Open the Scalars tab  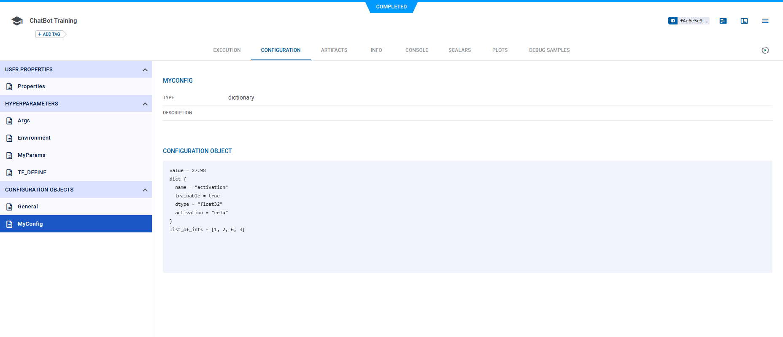pyautogui.click(x=459, y=50)
